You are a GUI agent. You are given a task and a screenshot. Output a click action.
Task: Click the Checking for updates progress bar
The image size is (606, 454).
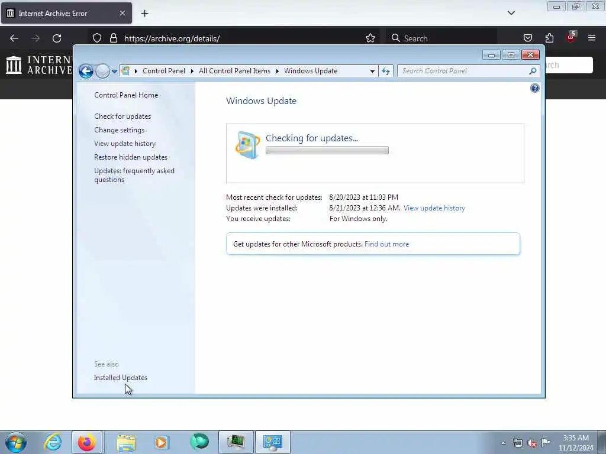327,151
